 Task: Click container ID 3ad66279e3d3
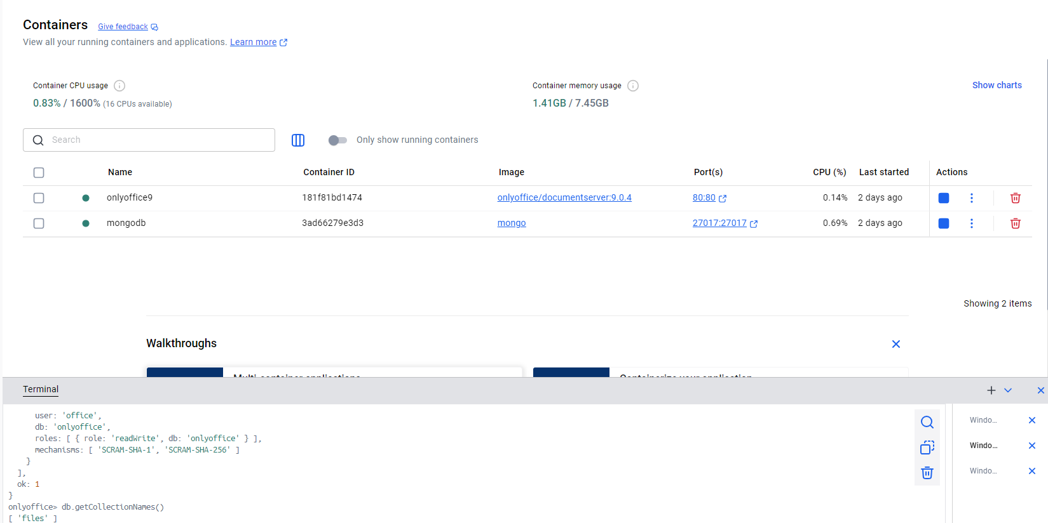pyautogui.click(x=332, y=223)
